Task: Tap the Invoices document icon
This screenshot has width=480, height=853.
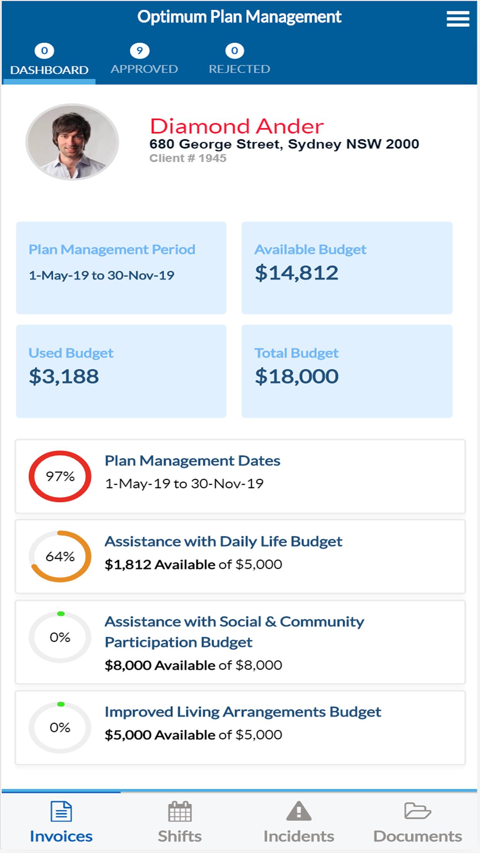Action: pyautogui.click(x=61, y=811)
